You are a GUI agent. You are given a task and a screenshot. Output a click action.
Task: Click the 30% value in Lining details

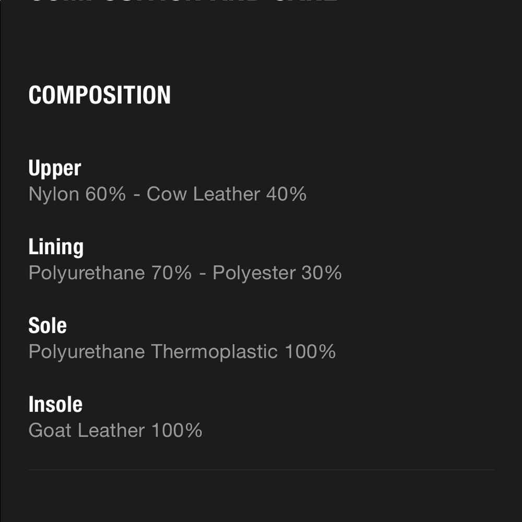pos(322,273)
